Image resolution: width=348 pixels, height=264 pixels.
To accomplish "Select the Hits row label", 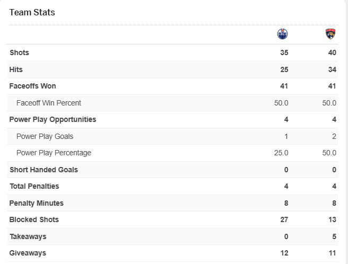I will click(16, 69).
